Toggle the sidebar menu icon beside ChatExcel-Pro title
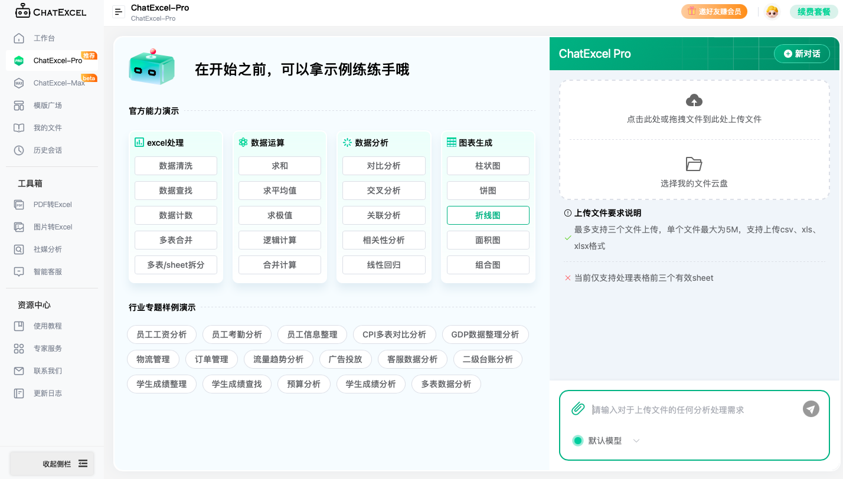The width and height of the screenshot is (843, 479). pyautogui.click(x=119, y=12)
